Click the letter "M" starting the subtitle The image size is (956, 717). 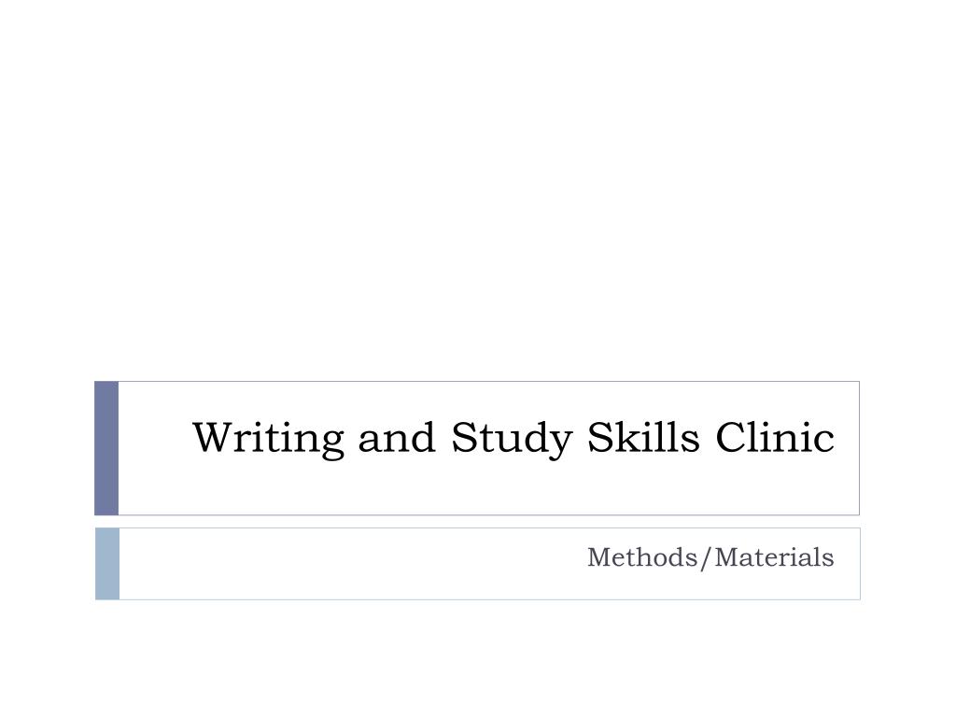[x=600, y=557]
